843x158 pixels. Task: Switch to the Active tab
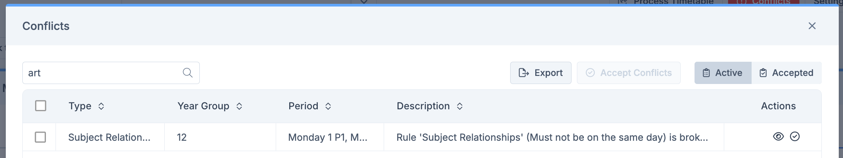(723, 73)
